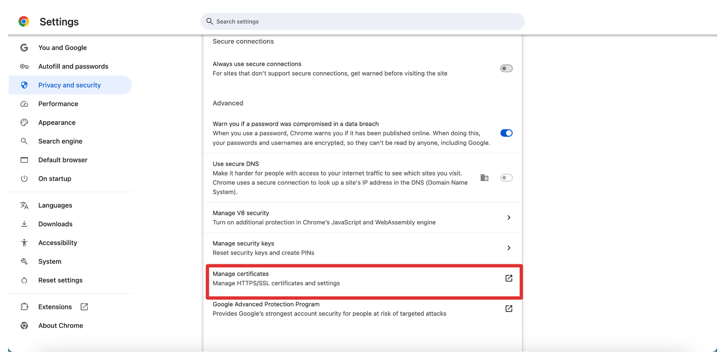Expand Manage V8 security chevron
The height and width of the screenshot is (360, 725).
[509, 217]
